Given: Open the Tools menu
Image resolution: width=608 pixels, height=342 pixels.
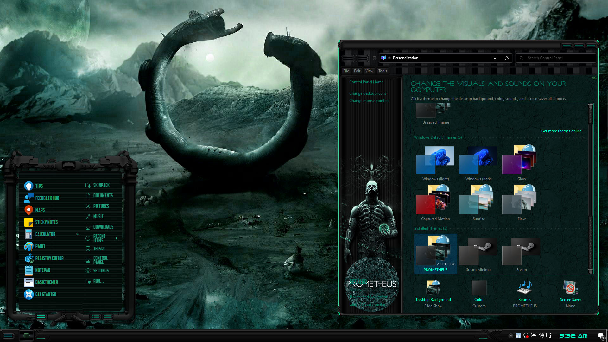Looking at the screenshot, I should coord(383,71).
